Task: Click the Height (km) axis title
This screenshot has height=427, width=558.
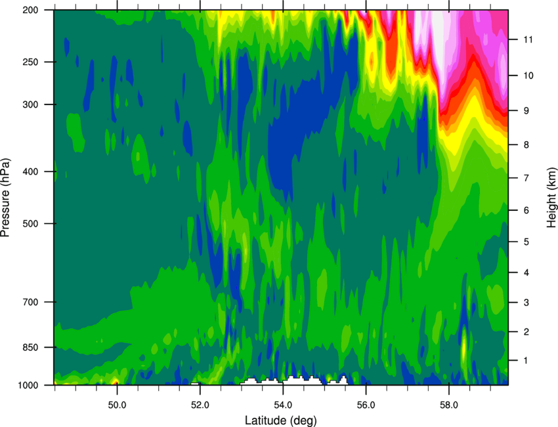Action: pyautogui.click(x=551, y=198)
